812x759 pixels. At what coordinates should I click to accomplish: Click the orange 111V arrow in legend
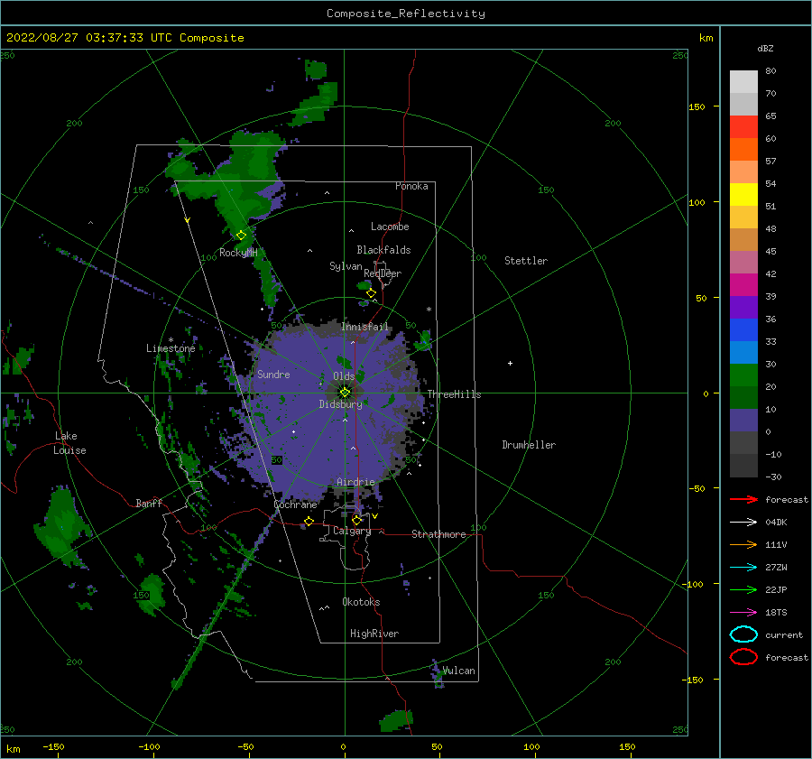(743, 544)
